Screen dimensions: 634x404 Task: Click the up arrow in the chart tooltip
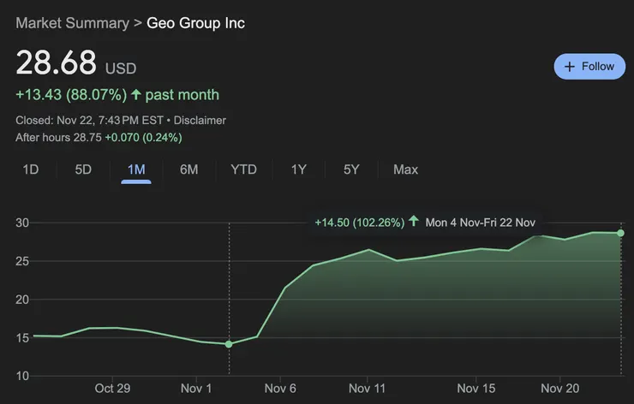(x=413, y=221)
